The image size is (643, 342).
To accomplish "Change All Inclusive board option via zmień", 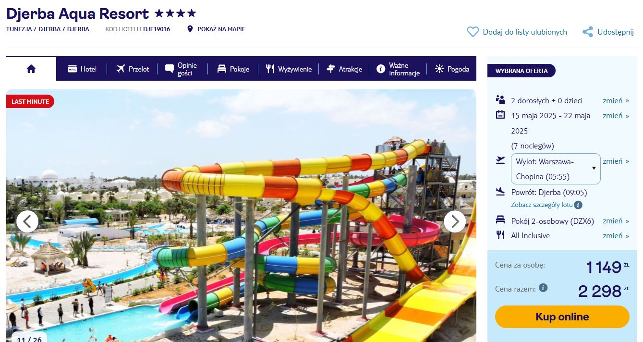I will click(616, 235).
